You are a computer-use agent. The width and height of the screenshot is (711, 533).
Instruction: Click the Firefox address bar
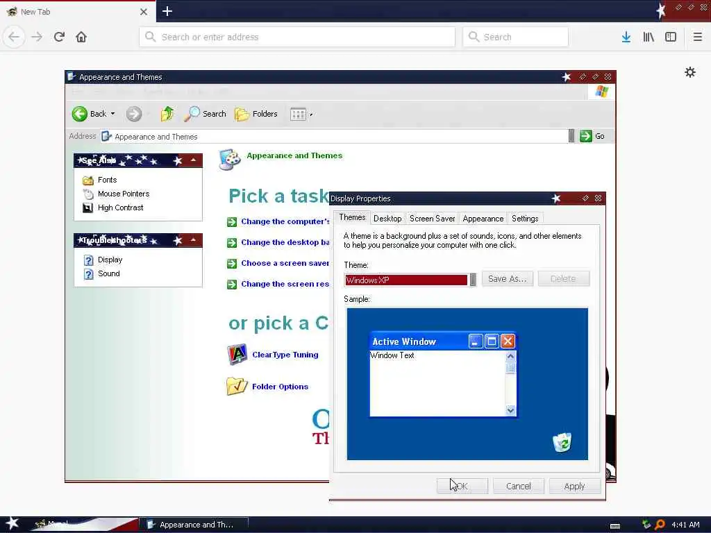pos(297,37)
